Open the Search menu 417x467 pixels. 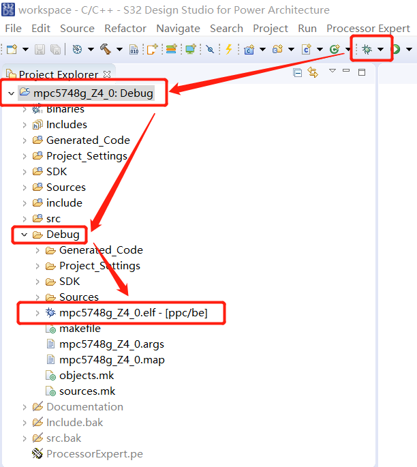[x=226, y=29]
